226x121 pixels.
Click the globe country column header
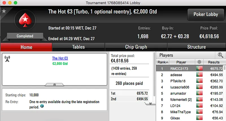(x=199, y=62)
